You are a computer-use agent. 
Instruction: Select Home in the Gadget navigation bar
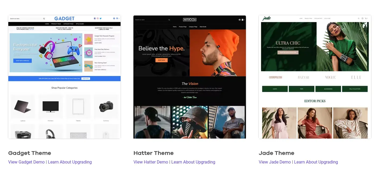46,24
